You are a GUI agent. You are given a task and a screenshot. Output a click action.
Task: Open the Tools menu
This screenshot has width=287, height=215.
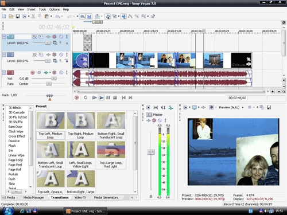pos(42,9)
